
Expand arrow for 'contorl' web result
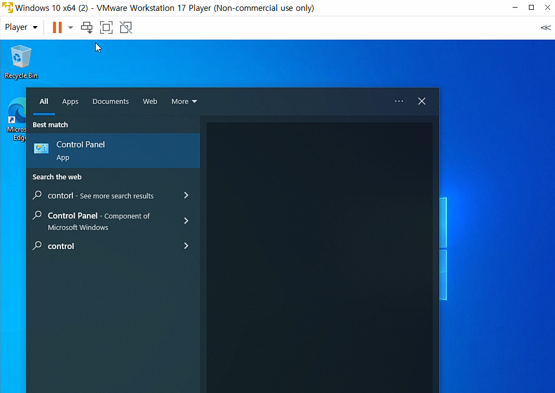coord(186,196)
